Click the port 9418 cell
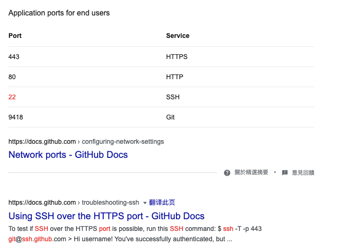 (x=15, y=117)
